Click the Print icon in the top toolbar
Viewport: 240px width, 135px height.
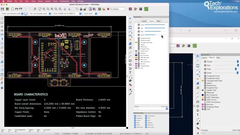[16, 9]
